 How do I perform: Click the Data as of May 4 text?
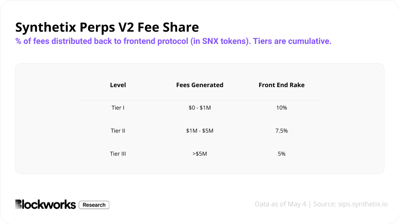tap(281, 204)
